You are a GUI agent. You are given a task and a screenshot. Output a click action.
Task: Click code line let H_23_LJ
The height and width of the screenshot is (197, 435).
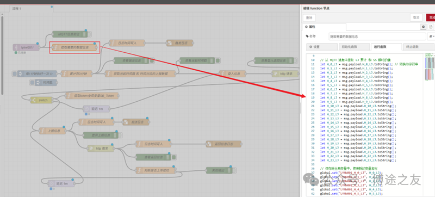coord(358,160)
